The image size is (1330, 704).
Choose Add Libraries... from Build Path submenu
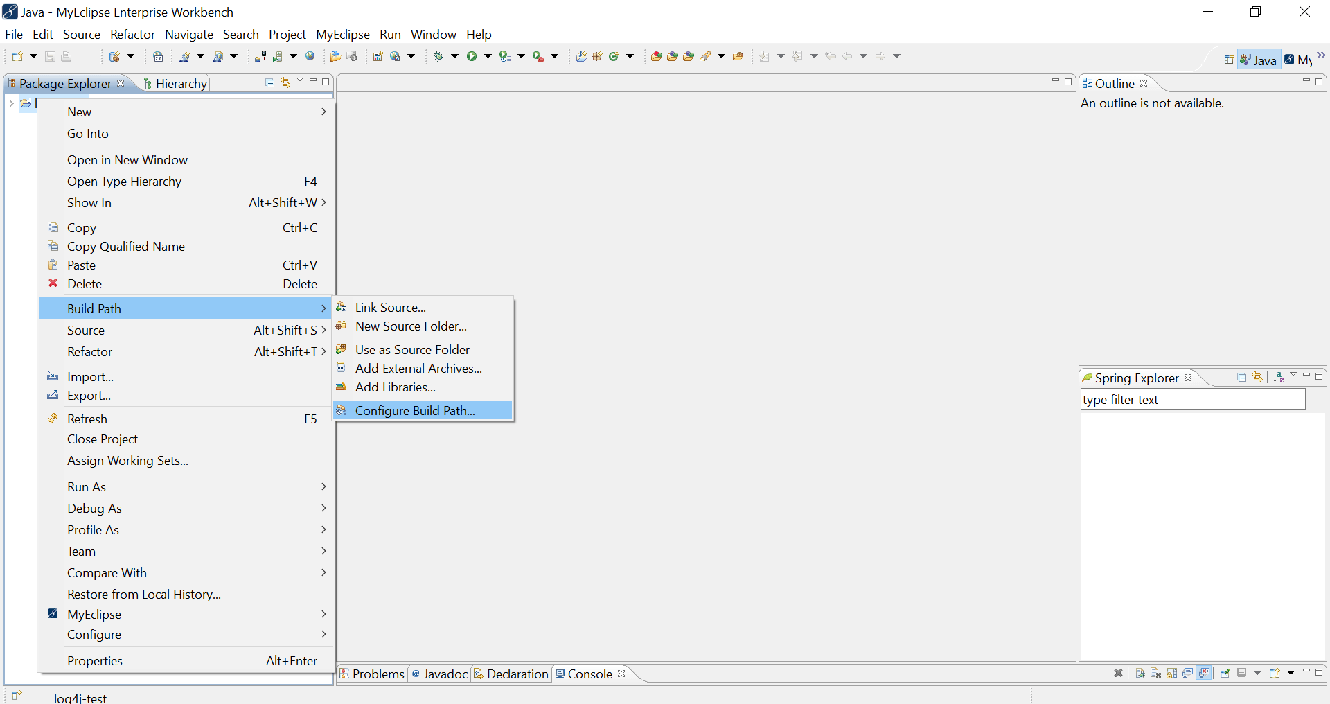[423, 387]
